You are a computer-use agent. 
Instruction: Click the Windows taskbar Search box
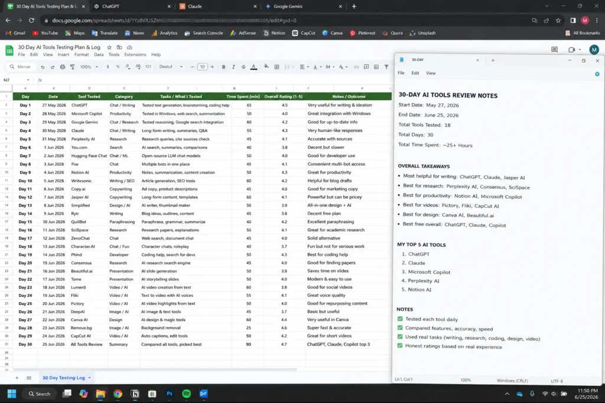coord(40,394)
